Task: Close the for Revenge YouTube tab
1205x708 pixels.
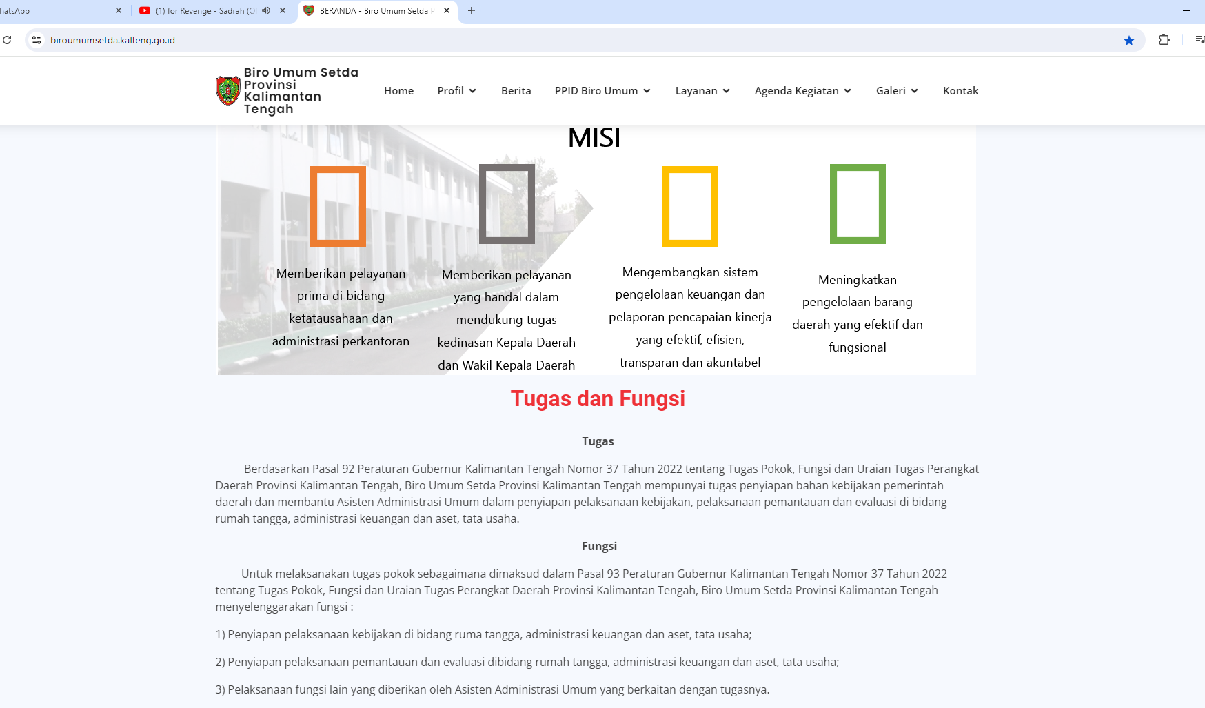Action: click(x=283, y=10)
